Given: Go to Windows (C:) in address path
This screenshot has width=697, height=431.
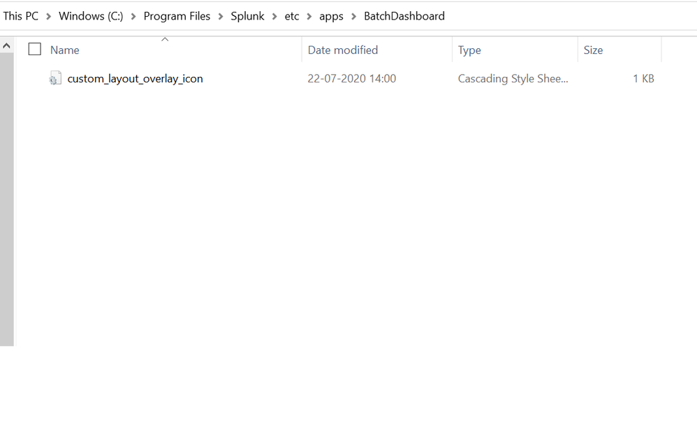Looking at the screenshot, I should point(91,16).
